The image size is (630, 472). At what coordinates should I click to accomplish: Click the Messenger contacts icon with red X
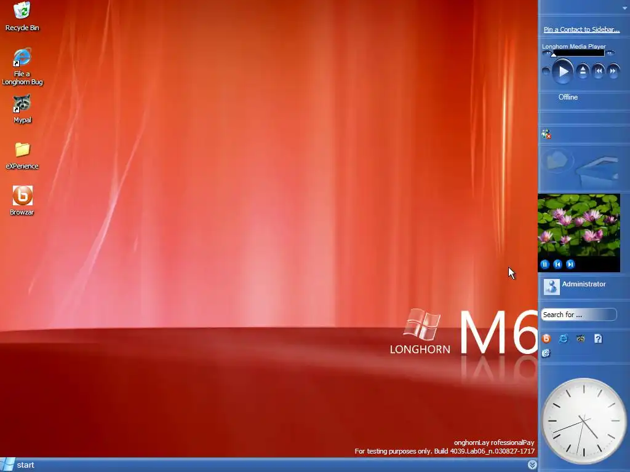(546, 134)
